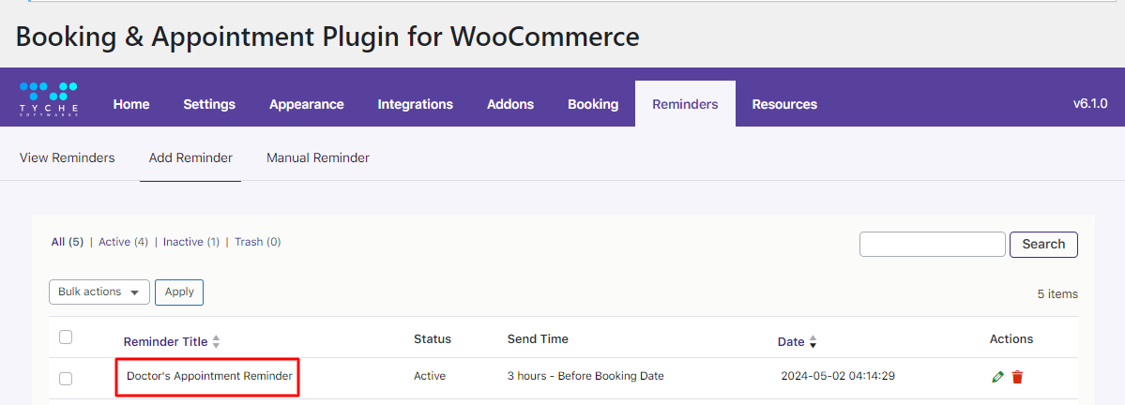Open the Resources tab
The height and width of the screenshot is (405, 1125).
pyautogui.click(x=784, y=104)
